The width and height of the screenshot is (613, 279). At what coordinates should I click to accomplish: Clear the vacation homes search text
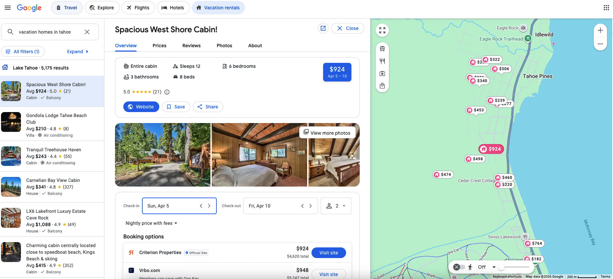click(x=87, y=32)
